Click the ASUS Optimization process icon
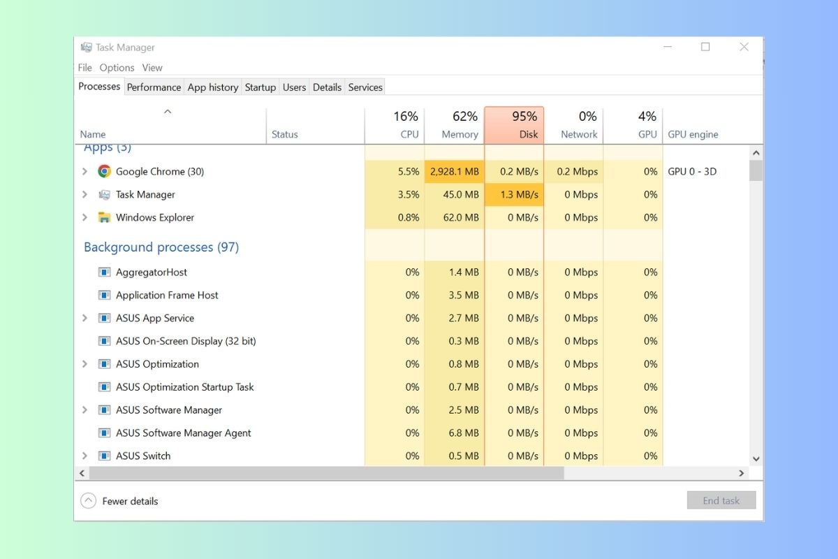 pos(104,364)
